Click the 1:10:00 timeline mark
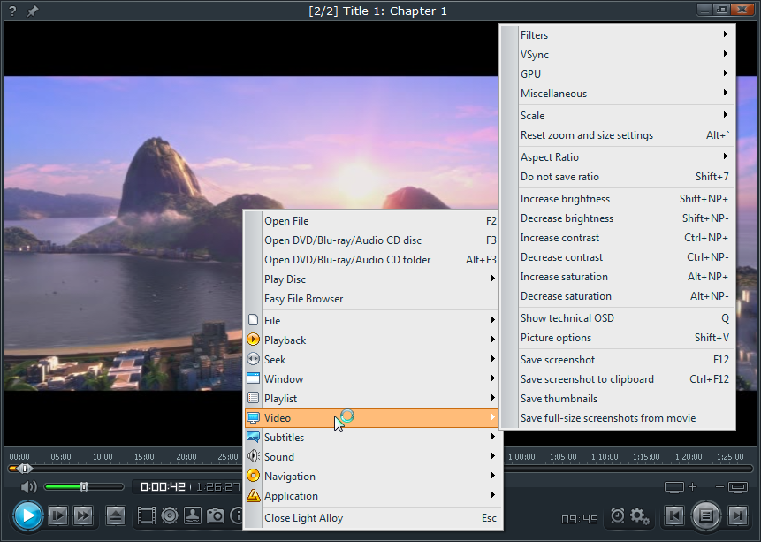 (x=605, y=456)
